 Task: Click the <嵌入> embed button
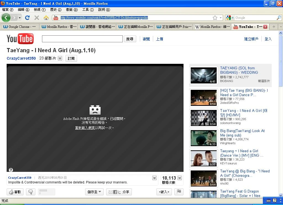pyautogui.click(x=164, y=192)
